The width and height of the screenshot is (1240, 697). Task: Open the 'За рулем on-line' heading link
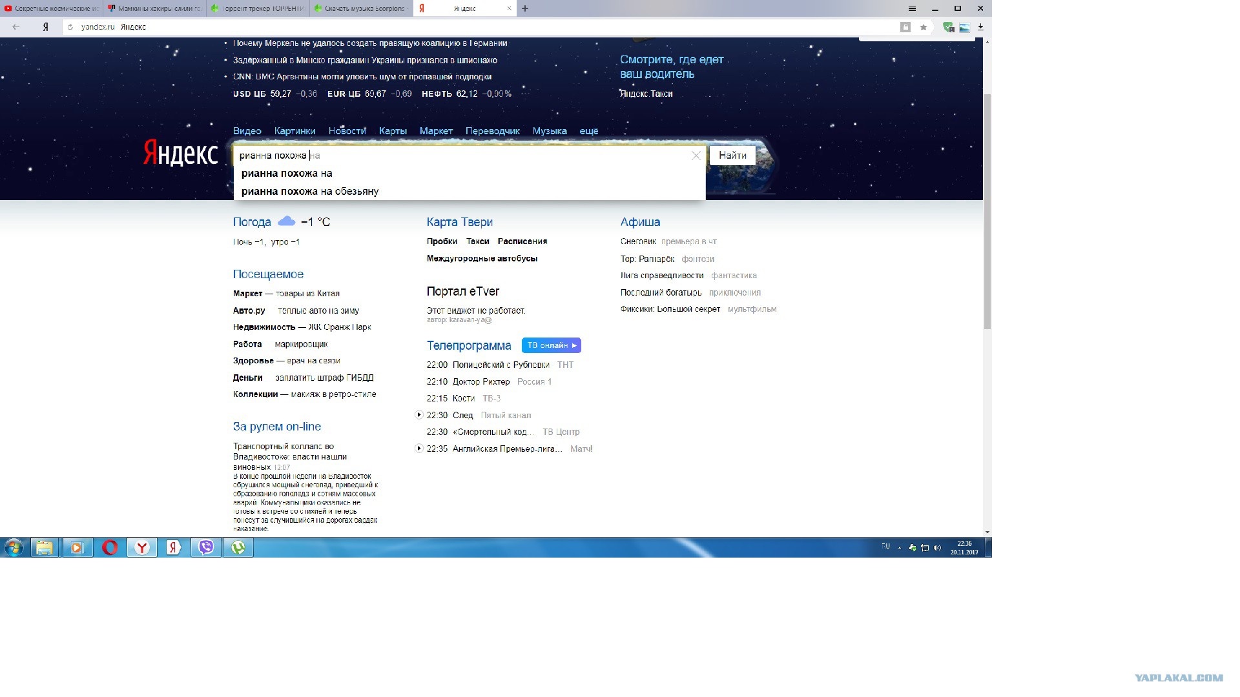(x=277, y=427)
